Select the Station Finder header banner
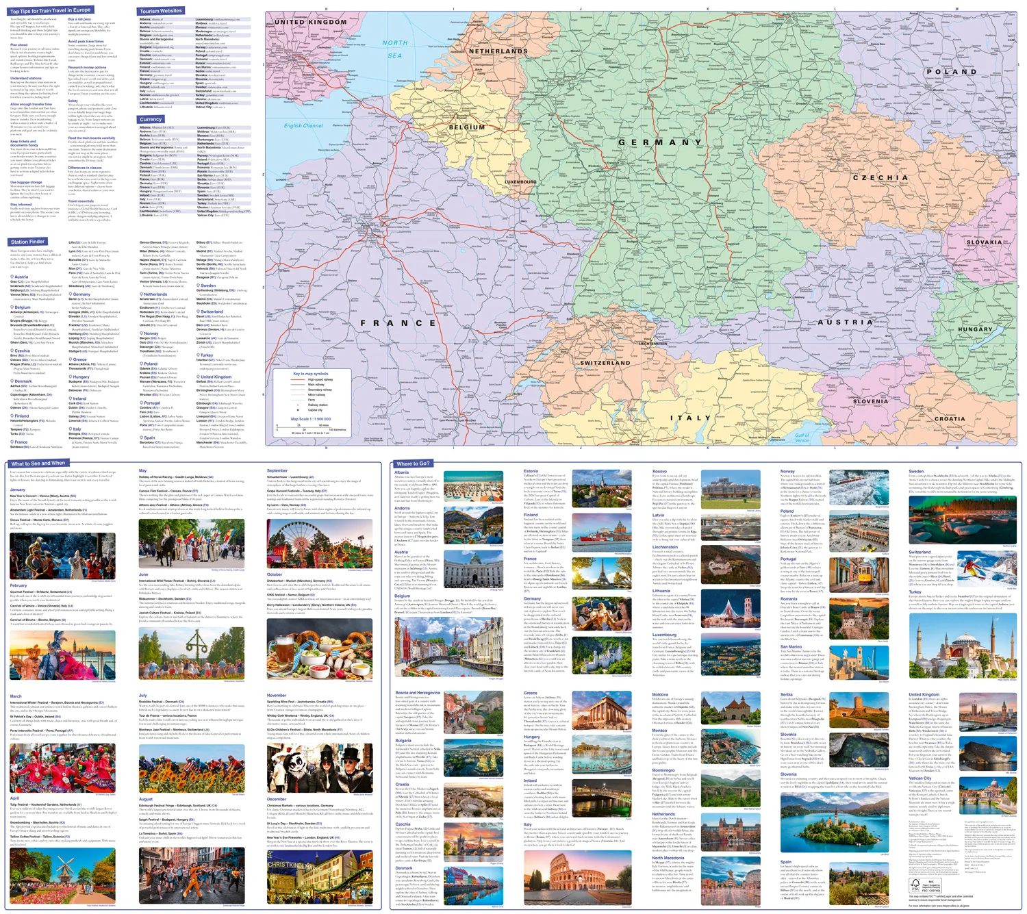This screenshot has width=1027, height=914. 26,241
